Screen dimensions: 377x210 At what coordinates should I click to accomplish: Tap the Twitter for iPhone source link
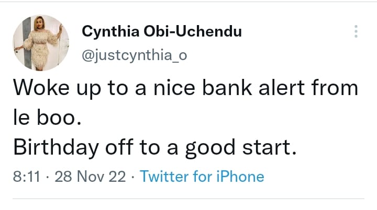[202, 177]
